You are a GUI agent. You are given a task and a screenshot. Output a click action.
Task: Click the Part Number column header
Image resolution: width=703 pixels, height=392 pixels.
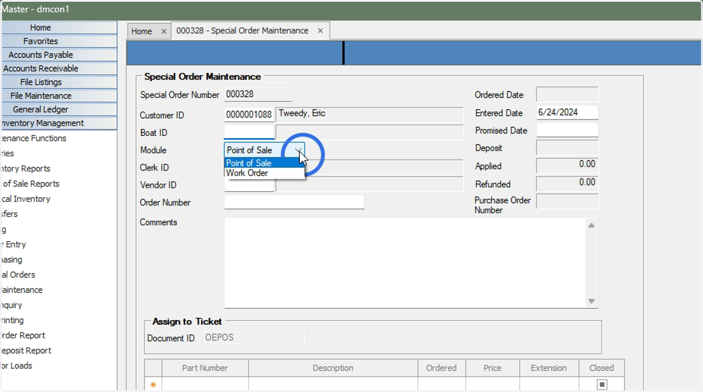[205, 368]
